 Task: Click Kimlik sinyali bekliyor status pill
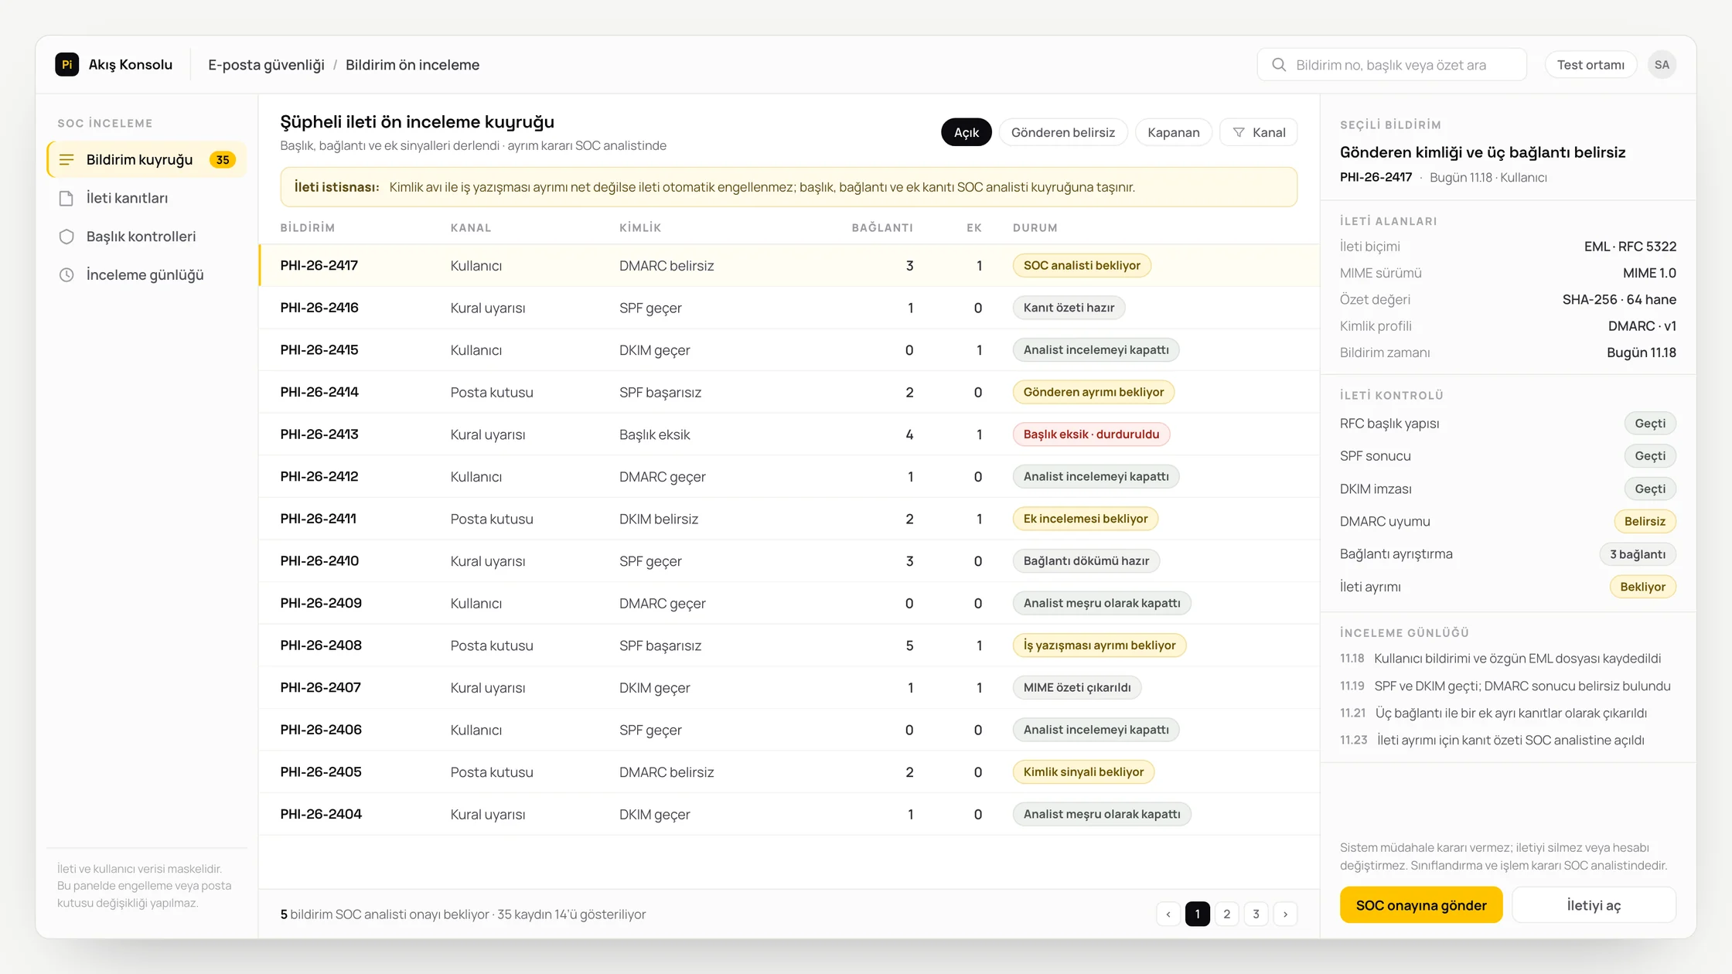pyautogui.click(x=1083, y=772)
